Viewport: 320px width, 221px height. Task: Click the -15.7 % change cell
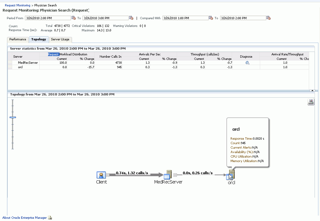[81, 67]
